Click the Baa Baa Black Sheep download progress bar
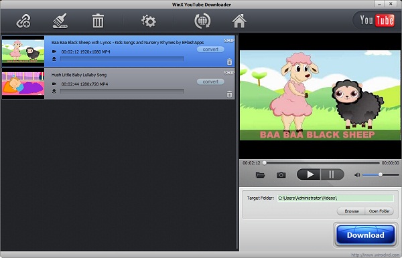 tap(122, 59)
